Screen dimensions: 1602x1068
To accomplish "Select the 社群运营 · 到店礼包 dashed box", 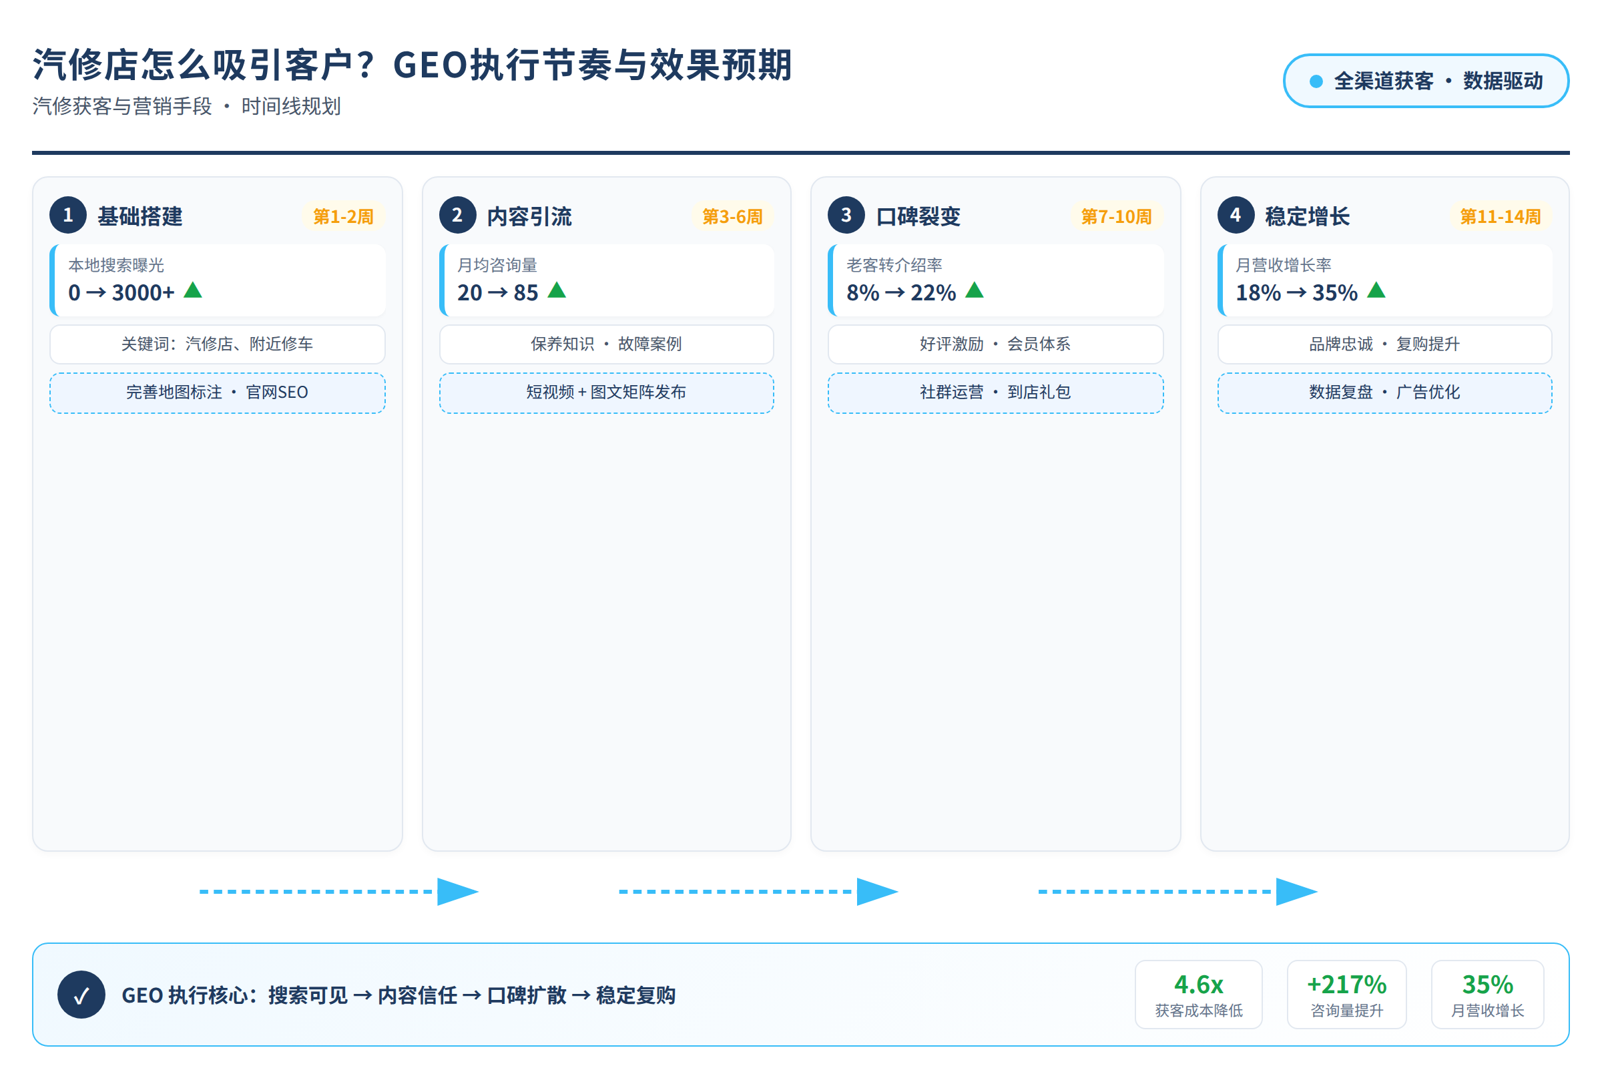I will pos(995,392).
